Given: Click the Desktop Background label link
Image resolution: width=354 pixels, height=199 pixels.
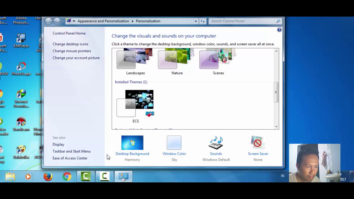Looking at the screenshot, I should (132, 154).
